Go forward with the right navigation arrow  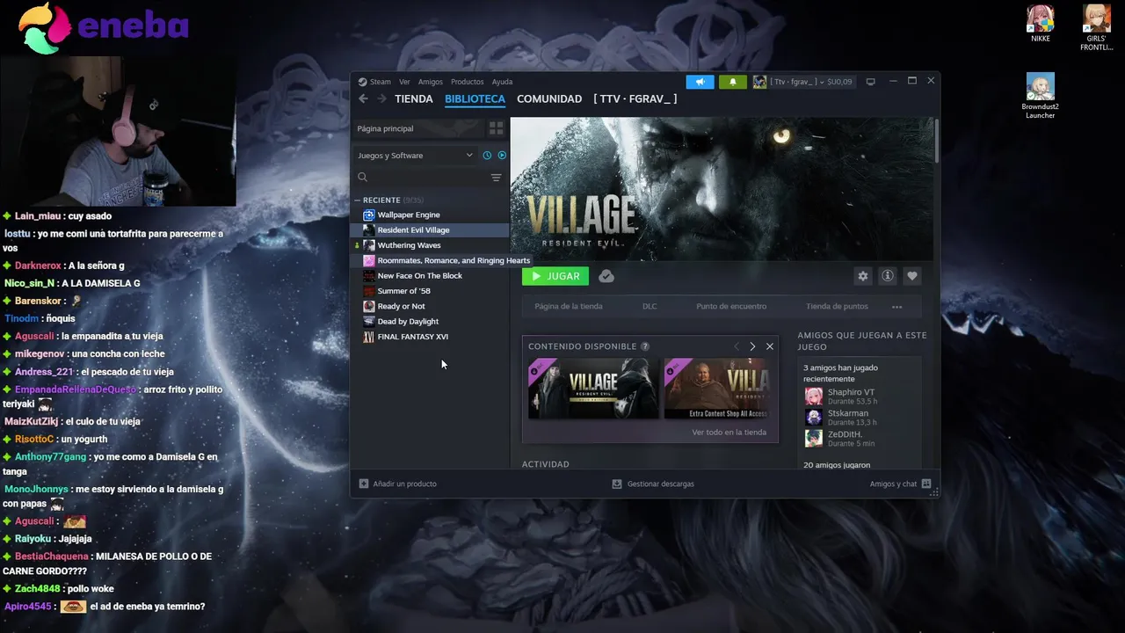click(381, 99)
